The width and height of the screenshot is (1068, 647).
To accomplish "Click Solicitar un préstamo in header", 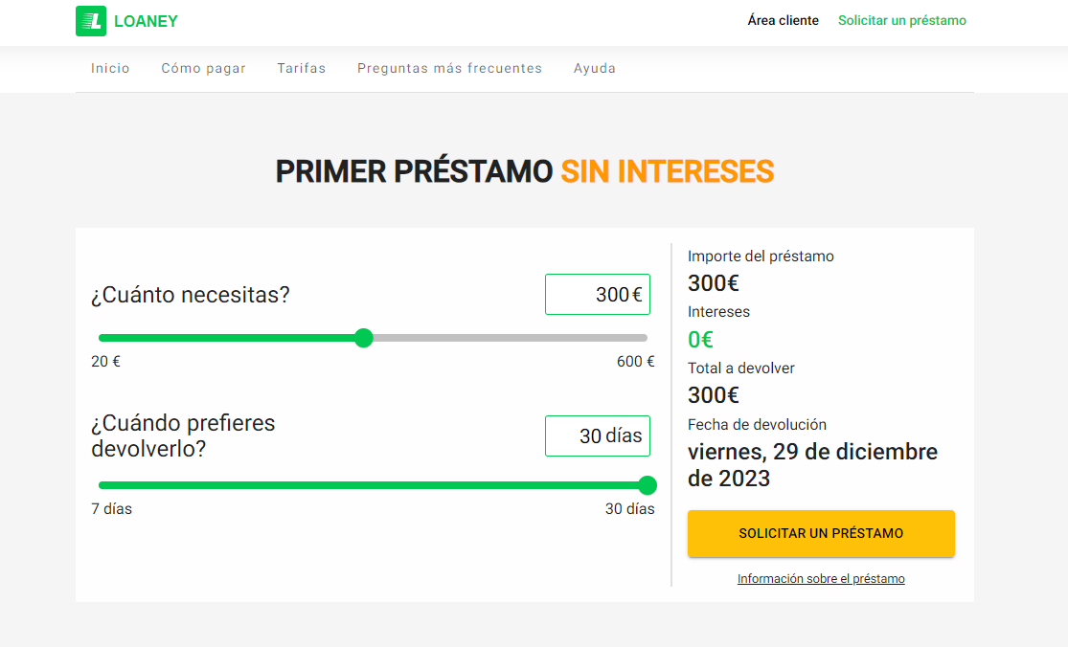I will click(x=901, y=20).
